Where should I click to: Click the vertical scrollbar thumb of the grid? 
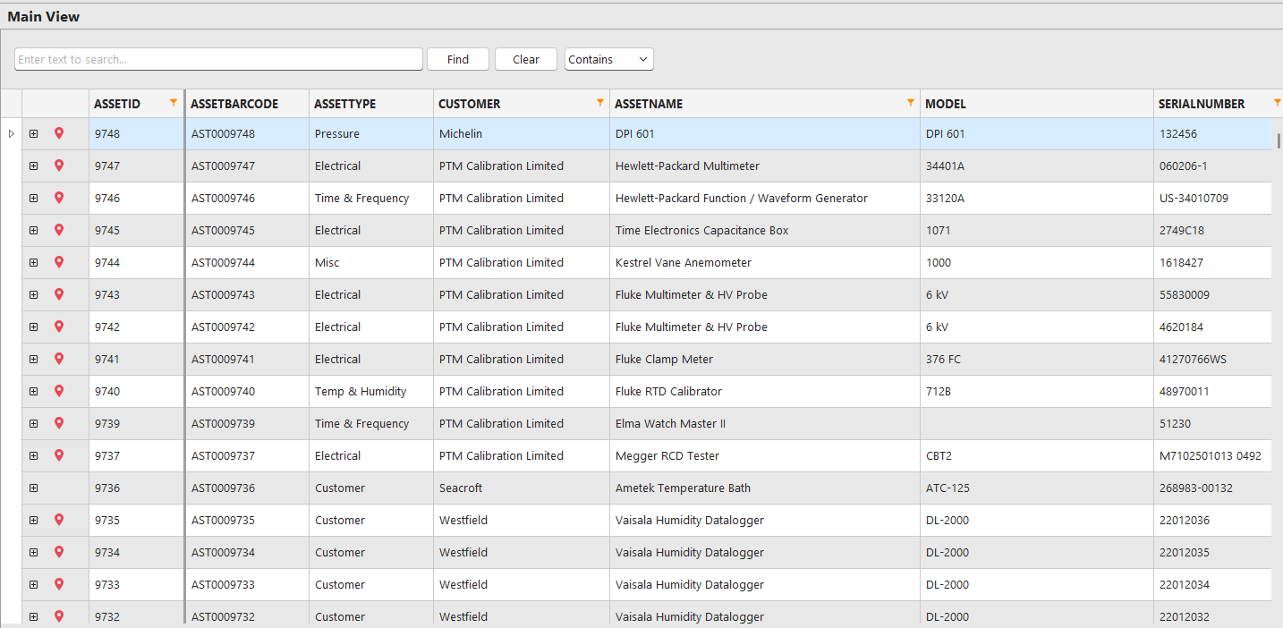[1279, 140]
